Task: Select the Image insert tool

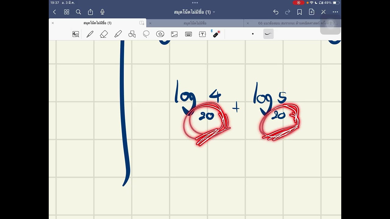Action: (174, 34)
